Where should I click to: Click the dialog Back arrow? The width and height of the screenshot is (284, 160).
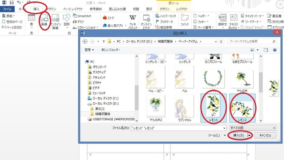tap(85, 42)
